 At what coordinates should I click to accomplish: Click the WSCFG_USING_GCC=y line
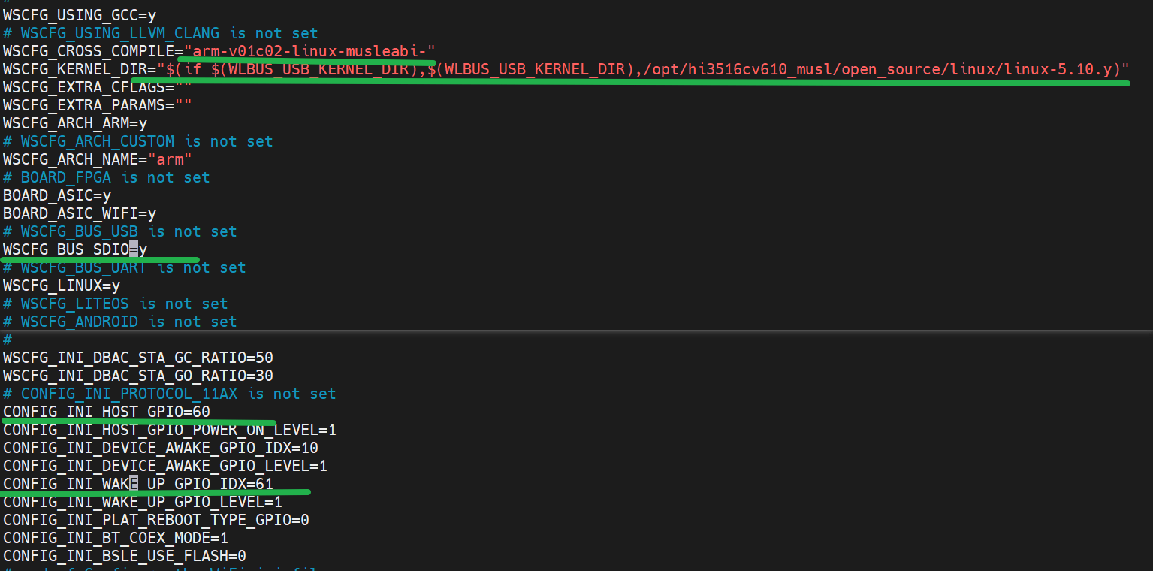pyautogui.click(x=80, y=15)
